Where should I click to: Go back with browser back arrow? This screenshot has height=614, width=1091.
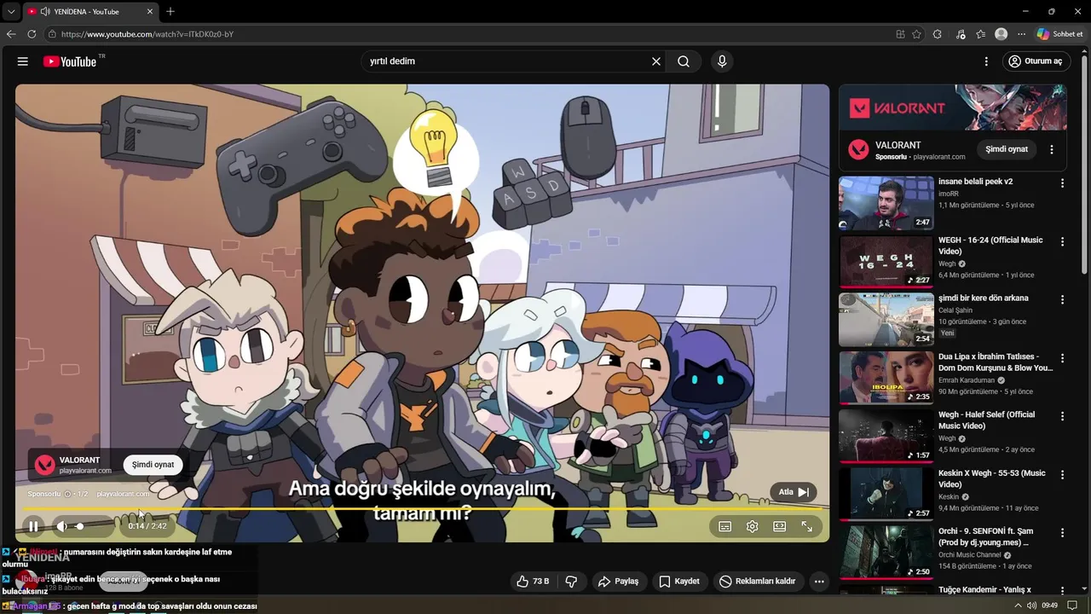pos(11,34)
